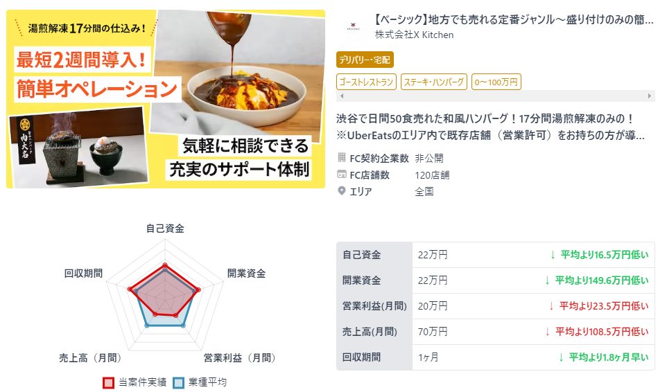
Task: Click the X Kitchen company logo
Action: (x=353, y=27)
